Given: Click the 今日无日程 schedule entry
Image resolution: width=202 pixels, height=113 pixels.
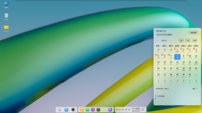Looking at the screenshot, I should [161, 96].
